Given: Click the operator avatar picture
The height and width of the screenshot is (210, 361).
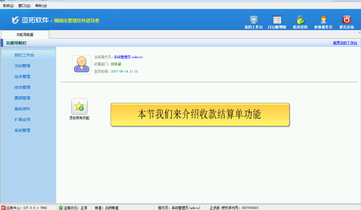Looking at the screenshot, I should pos(82,64).
